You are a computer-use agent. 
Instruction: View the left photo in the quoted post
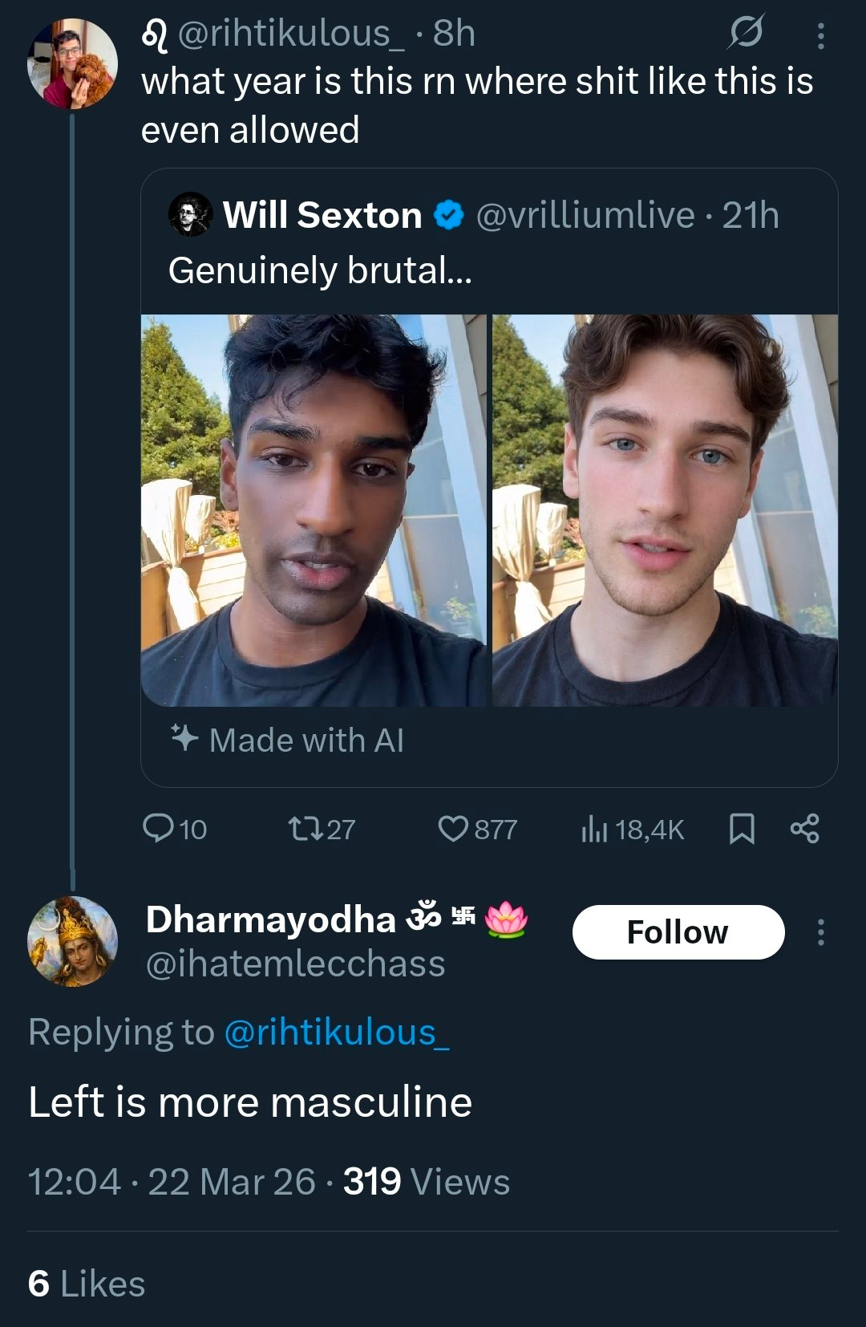[314, 510]
